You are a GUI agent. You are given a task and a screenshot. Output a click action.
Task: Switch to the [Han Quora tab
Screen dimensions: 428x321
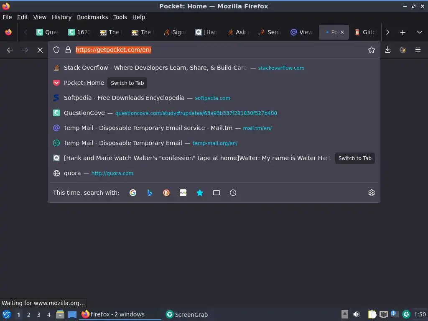(206, 32)
